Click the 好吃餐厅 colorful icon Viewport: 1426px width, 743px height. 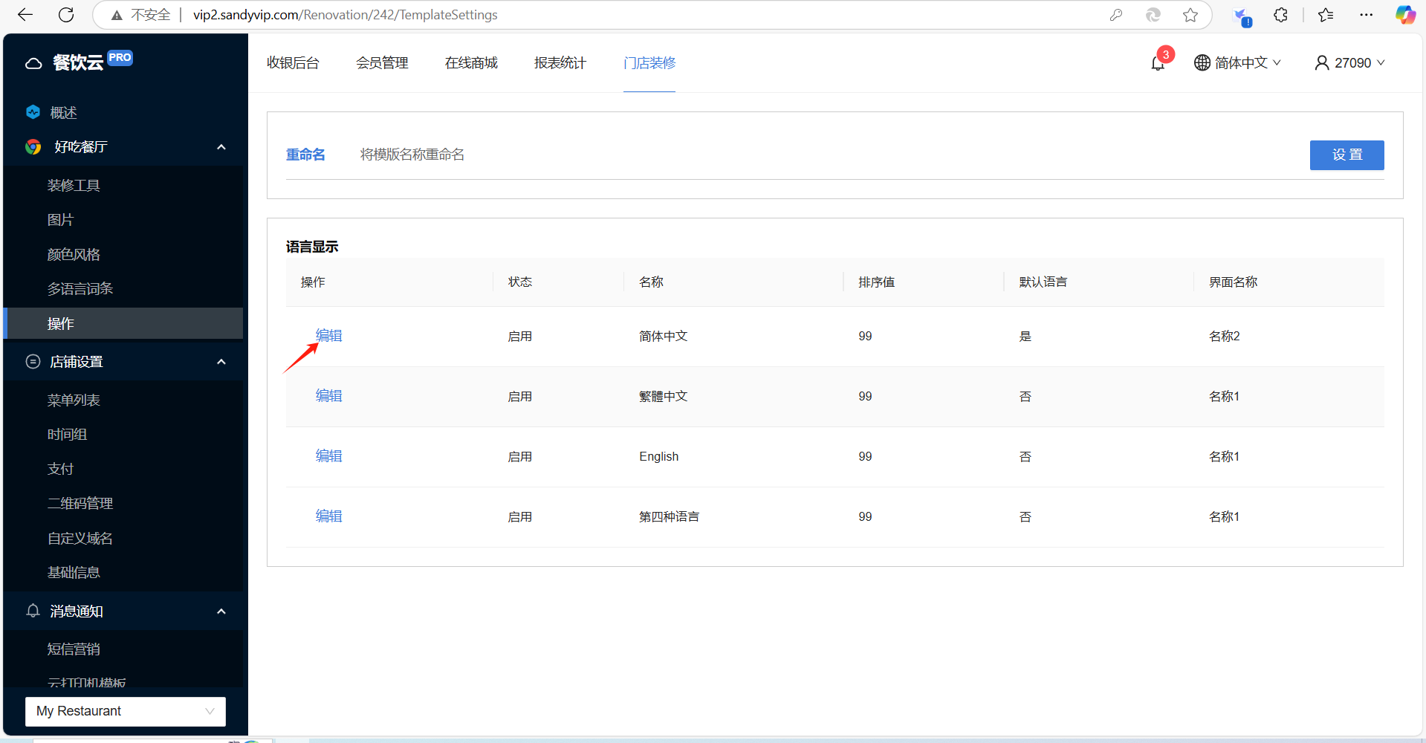pyautogui.click(x=33, y=146)
